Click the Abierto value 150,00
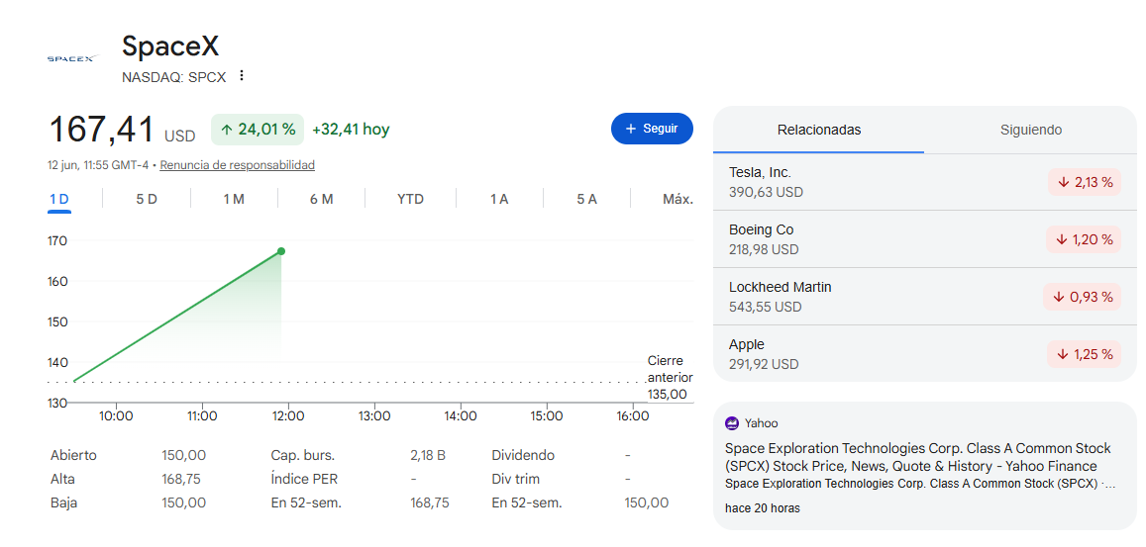The width and height of the screenshot is (1146, 547). pyautogui.click(x=183, y=456)
